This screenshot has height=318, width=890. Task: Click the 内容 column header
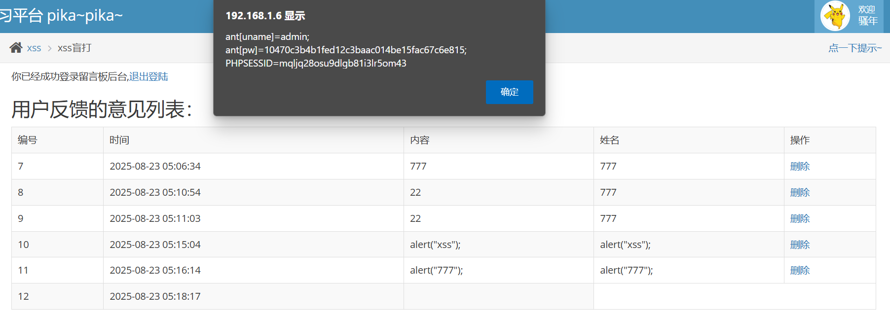point(420,141)
